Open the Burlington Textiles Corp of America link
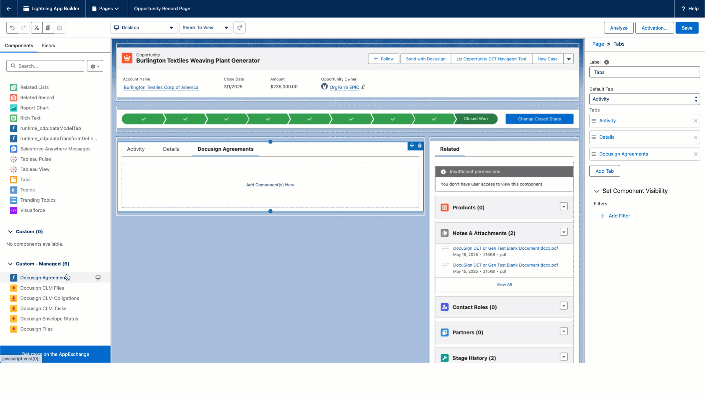The width and height of the screenshot is (705, 396). [x=160, y=87]
